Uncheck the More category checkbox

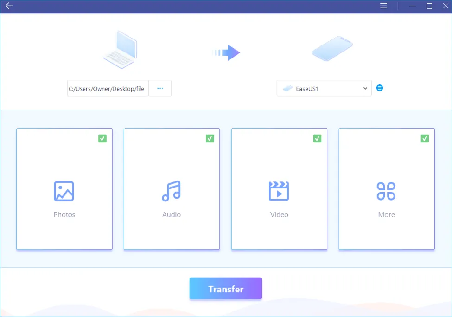point(425,138)
